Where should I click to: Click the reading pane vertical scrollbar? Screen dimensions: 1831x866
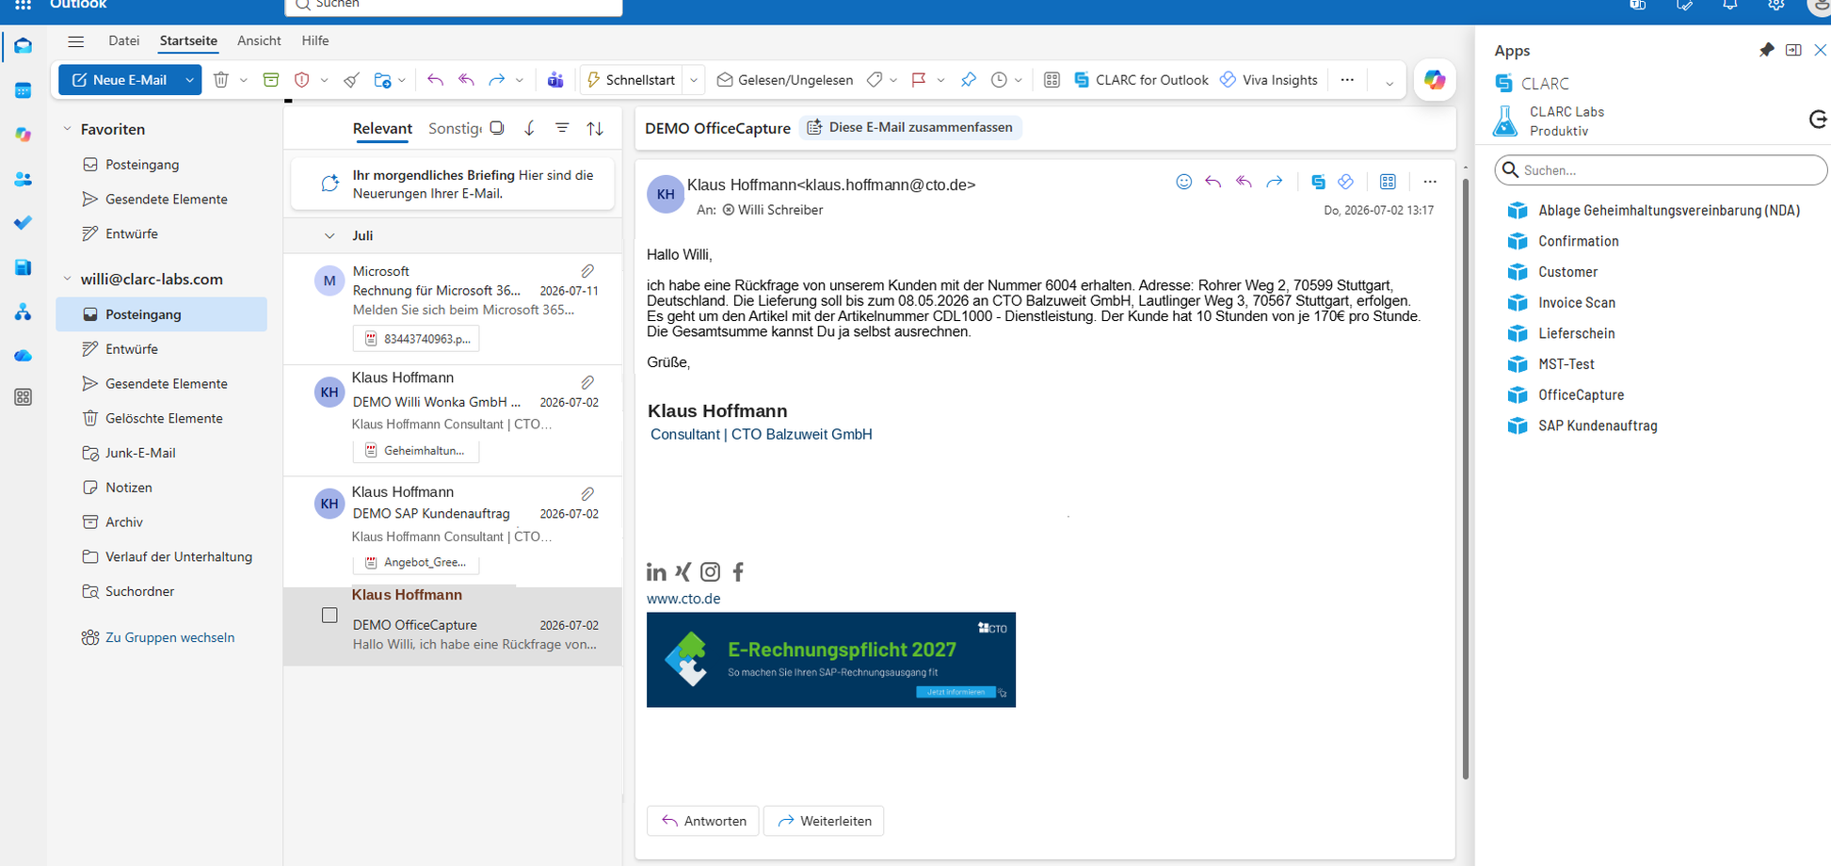1466,478
